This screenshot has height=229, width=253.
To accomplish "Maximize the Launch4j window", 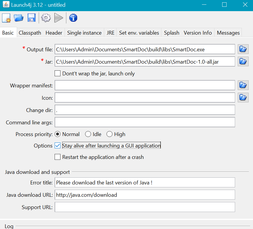I will (x=225, y=5).
